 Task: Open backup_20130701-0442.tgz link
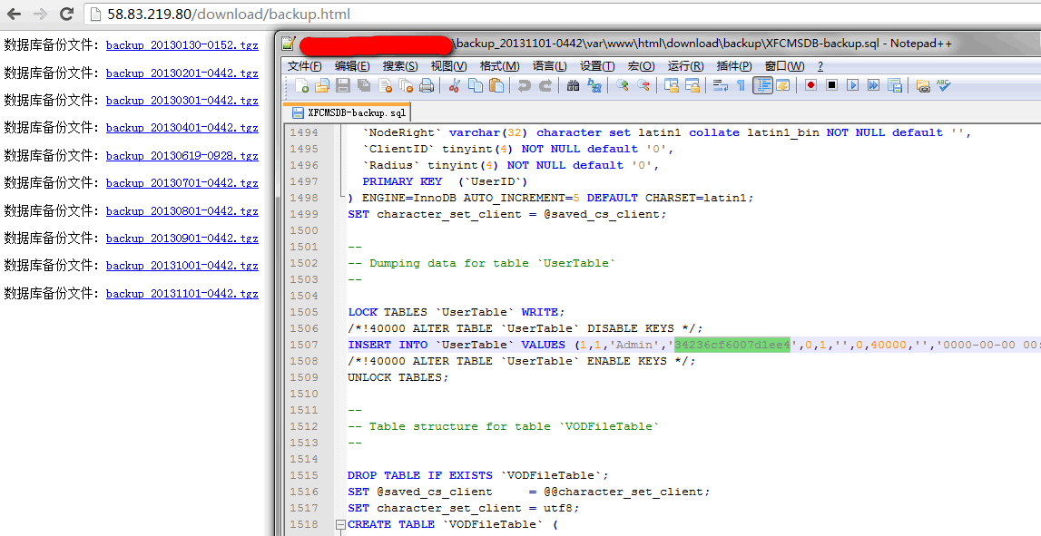click(x=182, y=182)
